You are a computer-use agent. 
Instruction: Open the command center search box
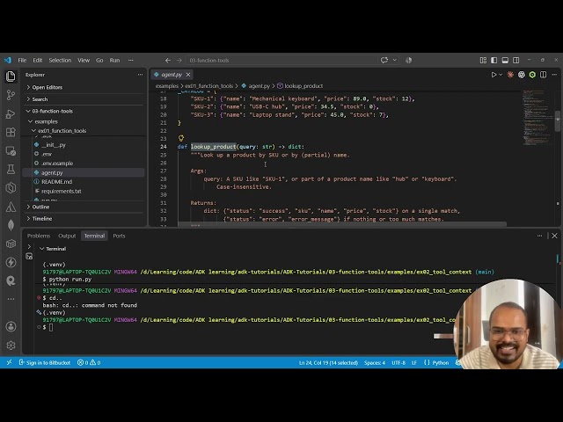pyautogui.click(x=281, y=61)
